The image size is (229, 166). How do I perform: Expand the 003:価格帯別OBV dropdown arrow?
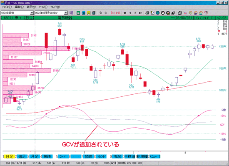coord(66,13)
